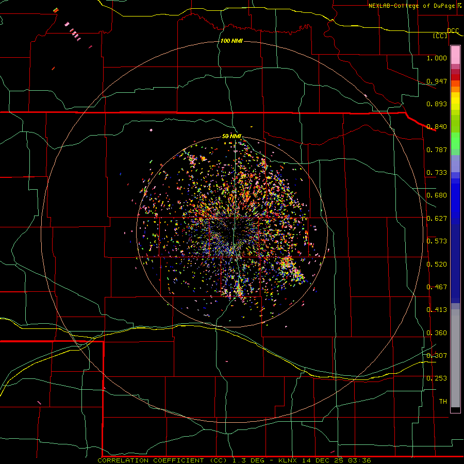Click the 0.627 legend value

point(437,219)
